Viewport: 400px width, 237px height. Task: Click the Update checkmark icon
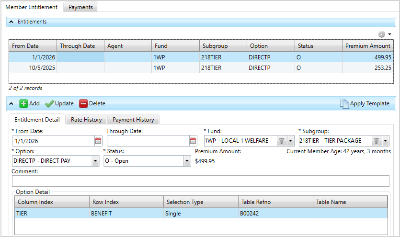click(x=49, y=103)
